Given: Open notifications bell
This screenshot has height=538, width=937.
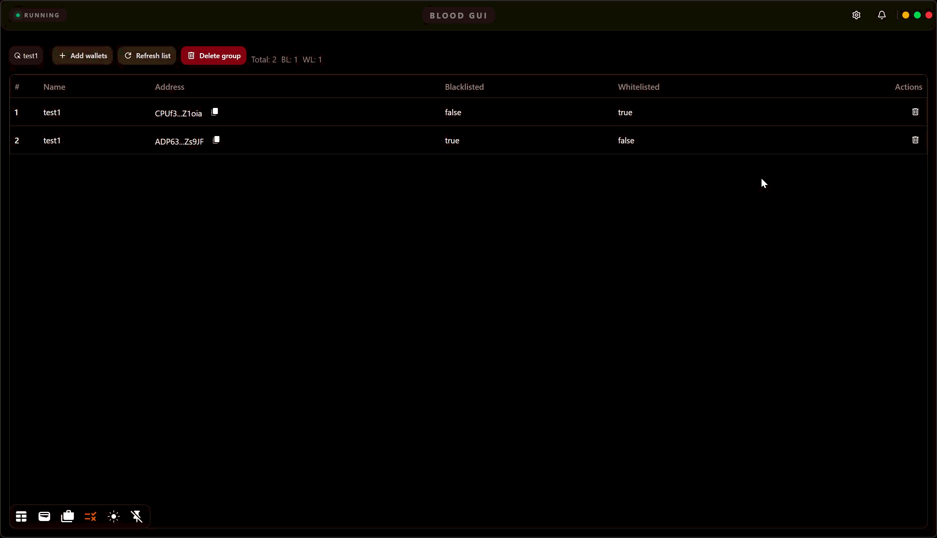Looking at the screenshot, I should 882,15.
